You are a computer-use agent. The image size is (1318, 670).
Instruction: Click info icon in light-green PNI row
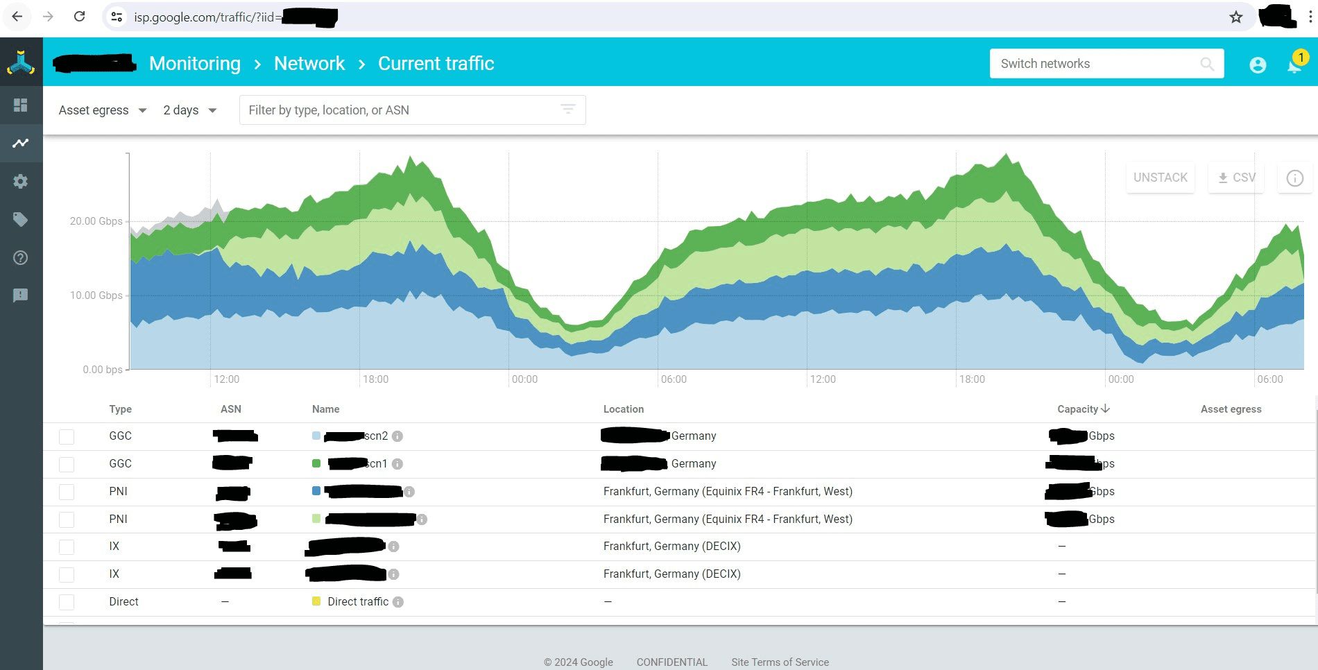422,519
